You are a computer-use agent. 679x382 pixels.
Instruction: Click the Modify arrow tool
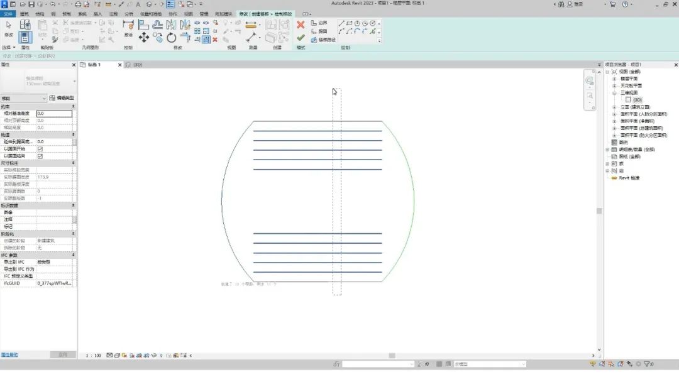9,27
